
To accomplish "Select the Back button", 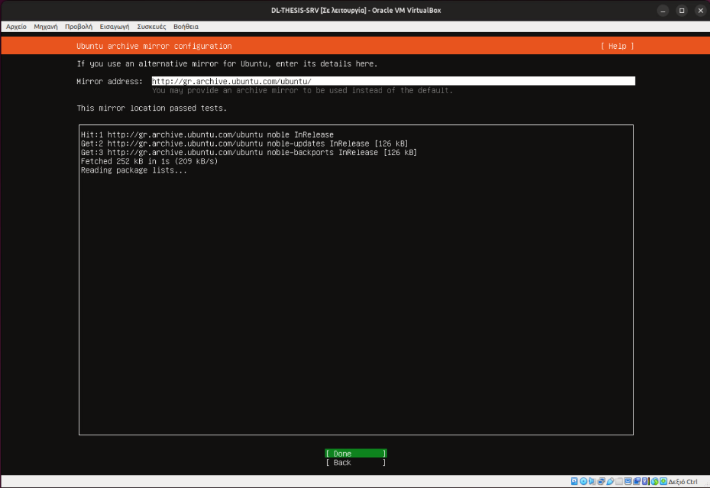I will coord(356,462).
